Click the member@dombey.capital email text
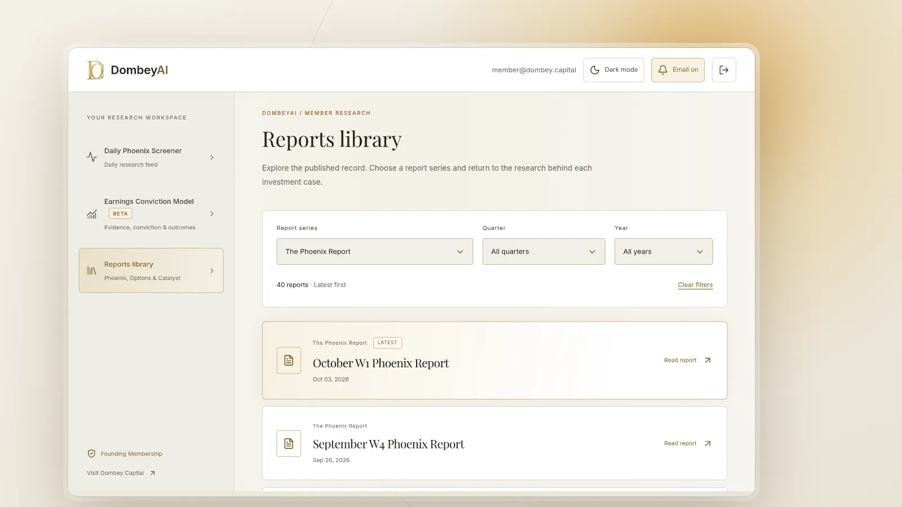This screenshot has height=507, width=902. pyautogui.click(x=534, y=70)
